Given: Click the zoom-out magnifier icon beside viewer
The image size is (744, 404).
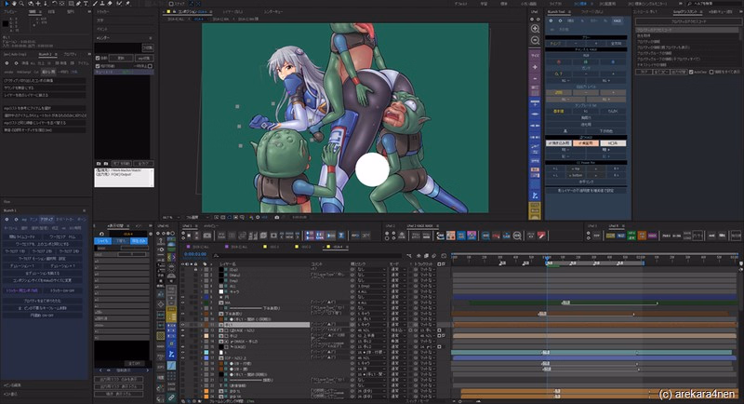Looking at the screenshot, I should [x=535, y=41].
